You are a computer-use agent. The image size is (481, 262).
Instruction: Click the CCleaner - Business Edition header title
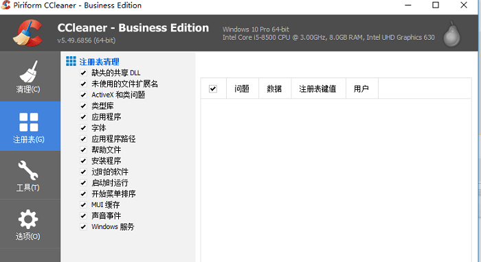click(133, 28)
